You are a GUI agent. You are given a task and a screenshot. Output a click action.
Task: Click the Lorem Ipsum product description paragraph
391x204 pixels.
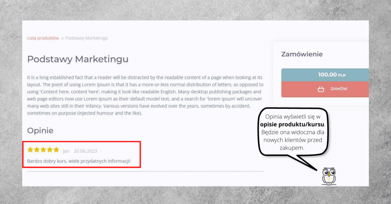(145, 95)
